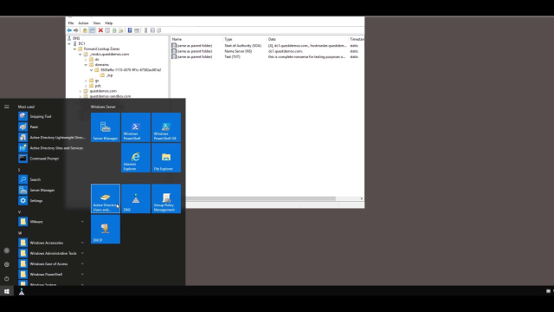The image size is (554, 312).
Task: Launch Command Prompt from Start menu
Action: 52,159
